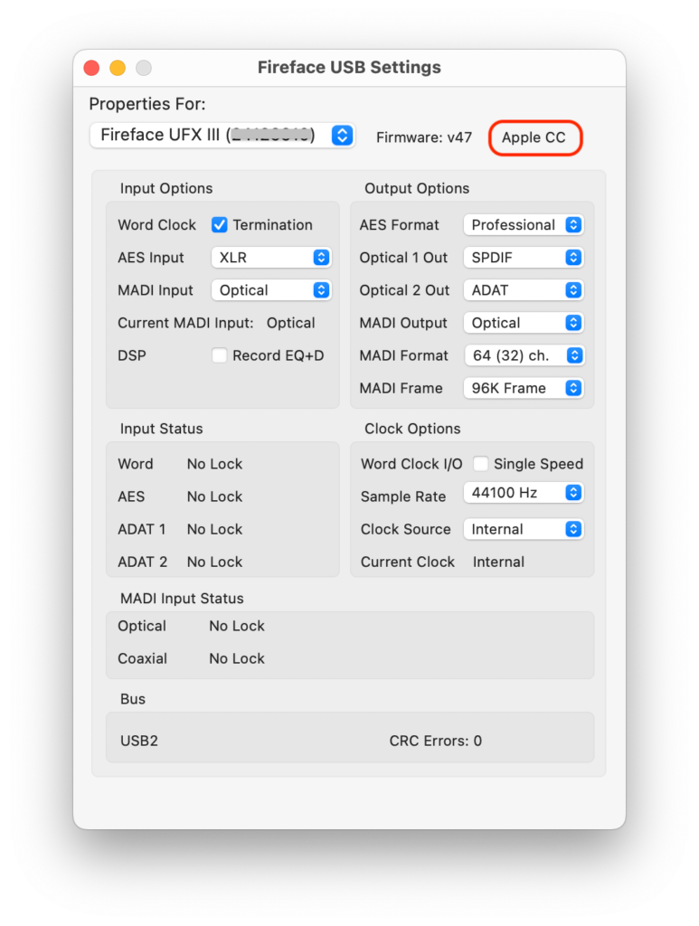
Task: Expand the MADI Input dropdown
Action: (271, 290)
